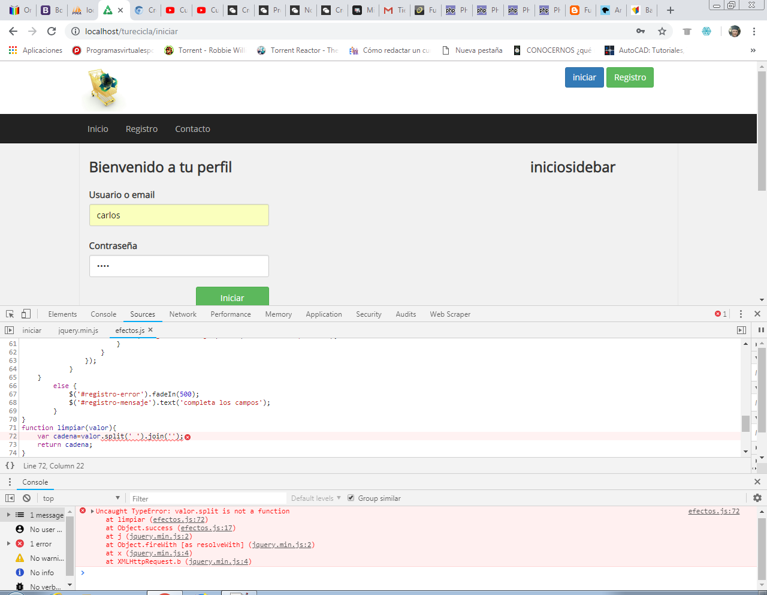Viewport: 767px width, 595px height.
Task: Open the jquery.min.js file tab
Action: pos(78,330)
